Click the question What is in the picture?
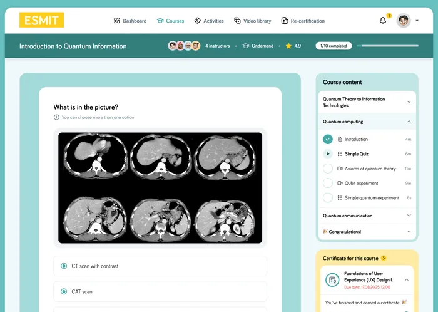 pyautogui.click(x=86, y=107)
